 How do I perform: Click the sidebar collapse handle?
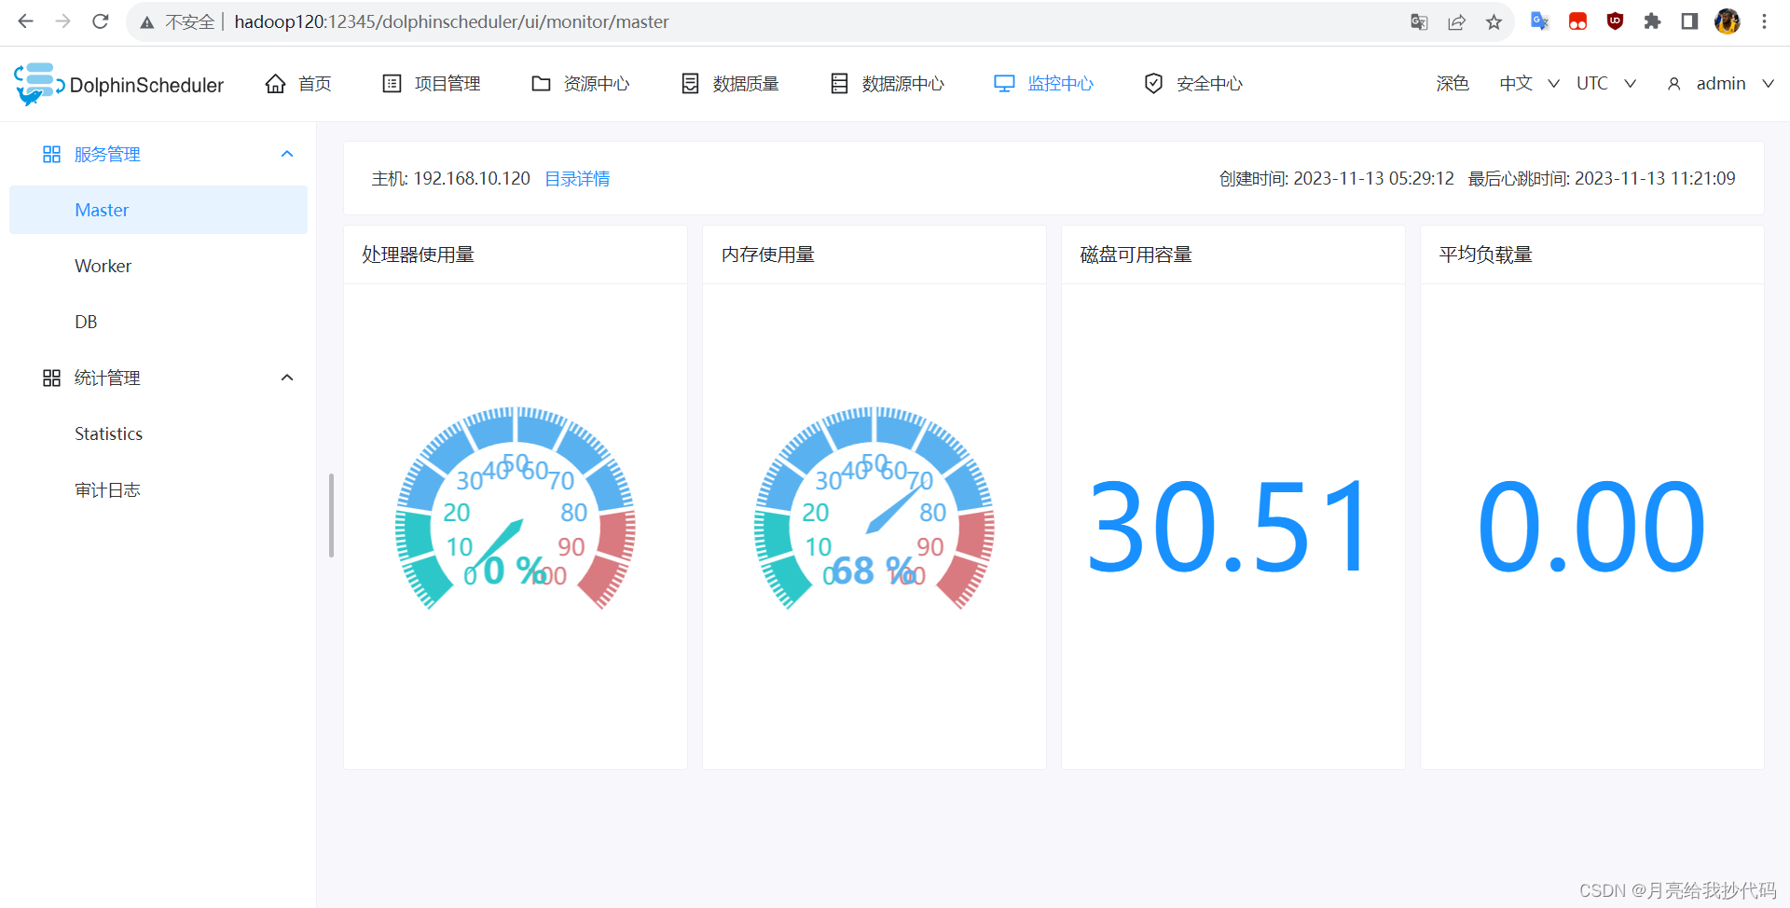(331, 516)
